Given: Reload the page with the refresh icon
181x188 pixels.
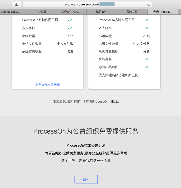Looking at the screenshot, I should [x=149, y=4].
